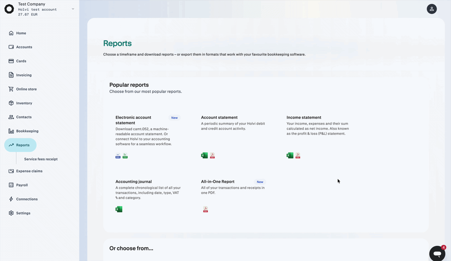Image resolution: width=451 pixels, height=261 pixels.
Task: Click the Contacts people icon
Action: coord(11,117)
